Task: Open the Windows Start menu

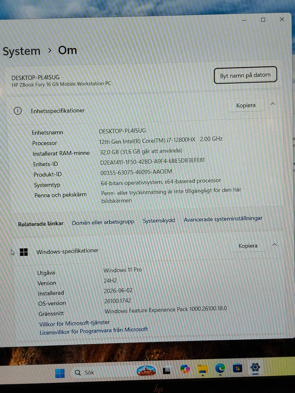Action: pos(60,373)
